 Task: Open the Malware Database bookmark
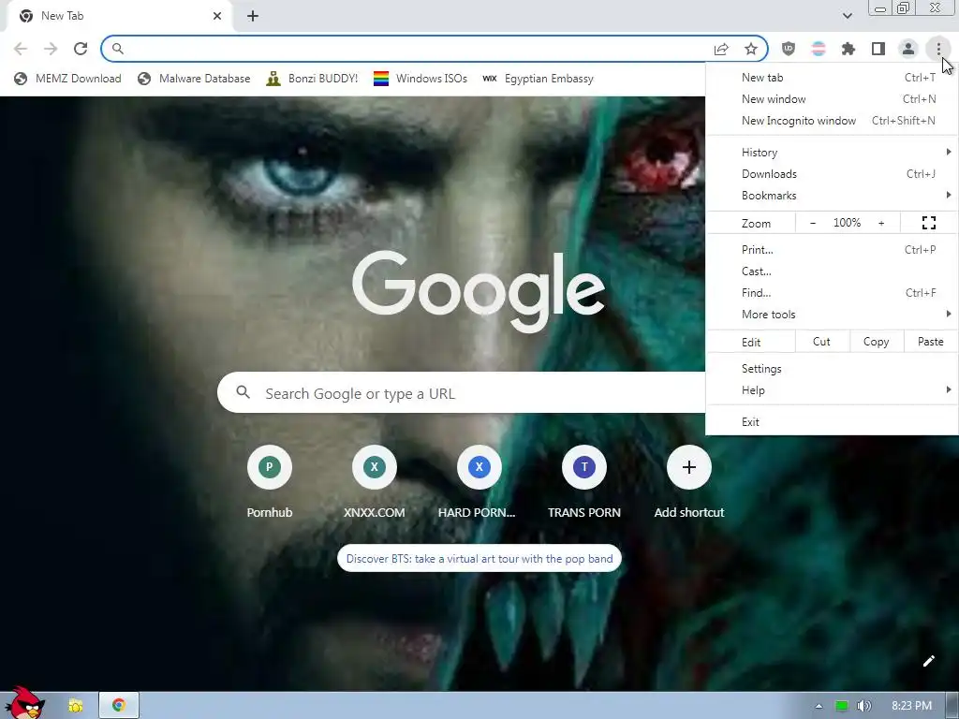tap(194, 79)
